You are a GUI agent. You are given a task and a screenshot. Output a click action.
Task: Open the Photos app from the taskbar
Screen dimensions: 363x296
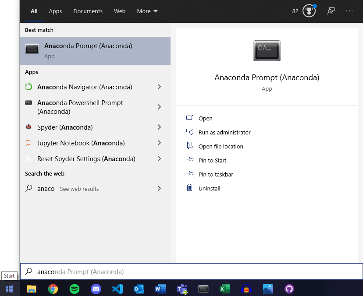tap(268, 289)
